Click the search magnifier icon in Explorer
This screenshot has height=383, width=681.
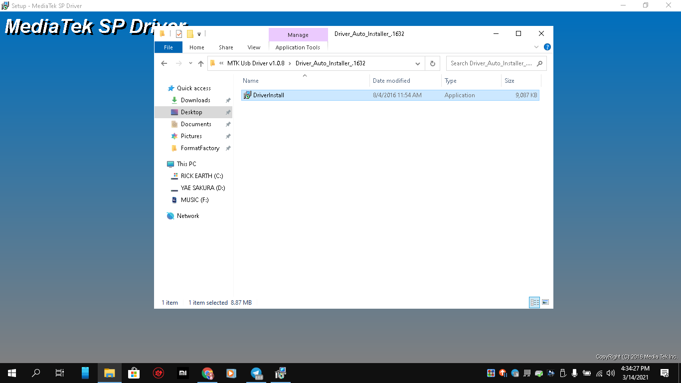[x=540, y=63]
